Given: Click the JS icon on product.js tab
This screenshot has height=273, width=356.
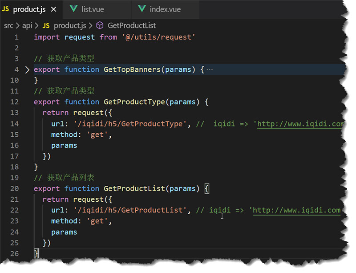Looking at the screenshot, I should (x=5, y=9).
